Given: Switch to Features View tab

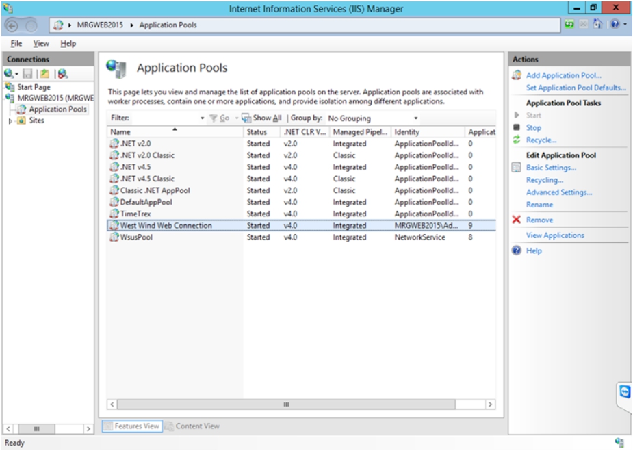Looking at the screenshot, I should [x=134, y=426].
